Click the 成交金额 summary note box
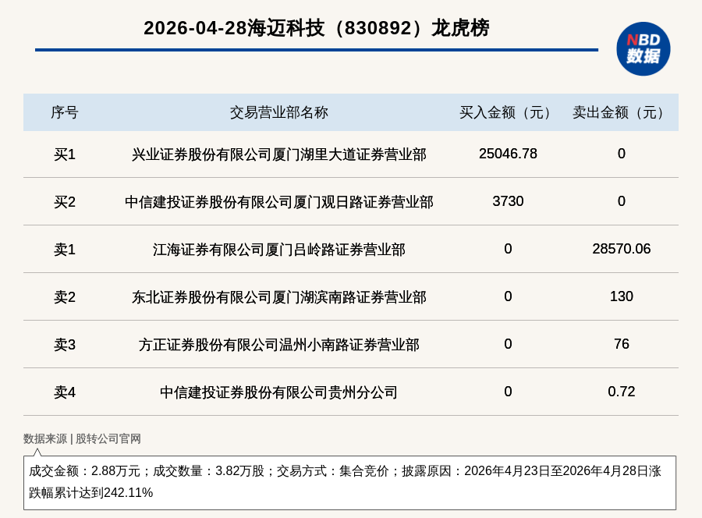The width and height of the screenshot is (702, 518). tap(349, 483)
